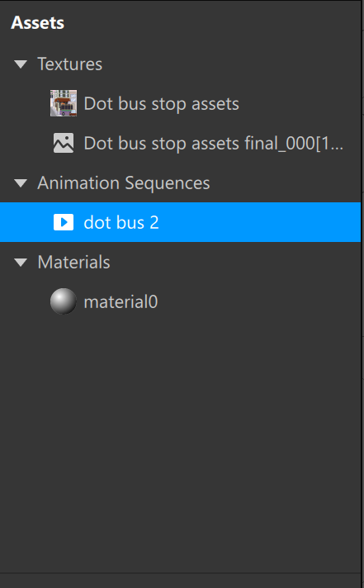Select the Dot bus stop assets texture name
The height and width of the screenshot is (588, 364).
tap(161, 104)
